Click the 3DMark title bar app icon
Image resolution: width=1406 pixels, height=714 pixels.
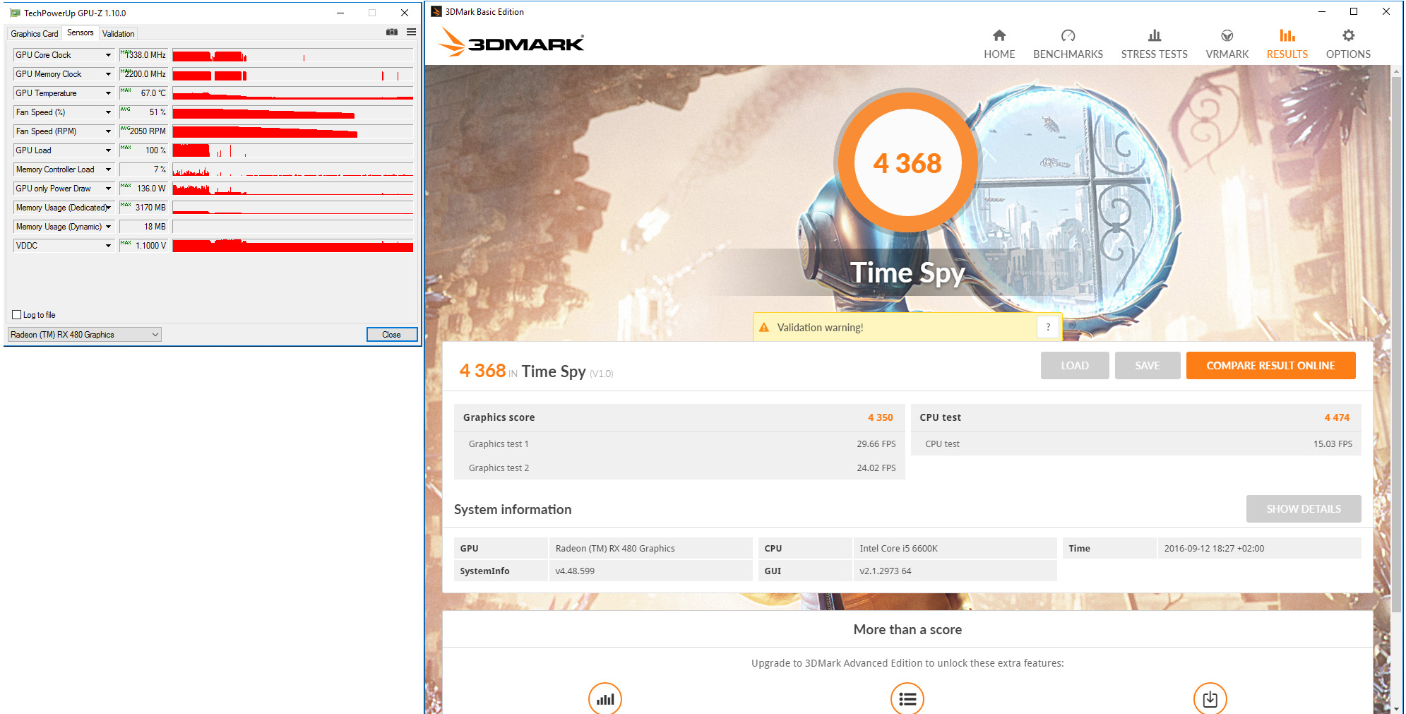coord(436,11)
